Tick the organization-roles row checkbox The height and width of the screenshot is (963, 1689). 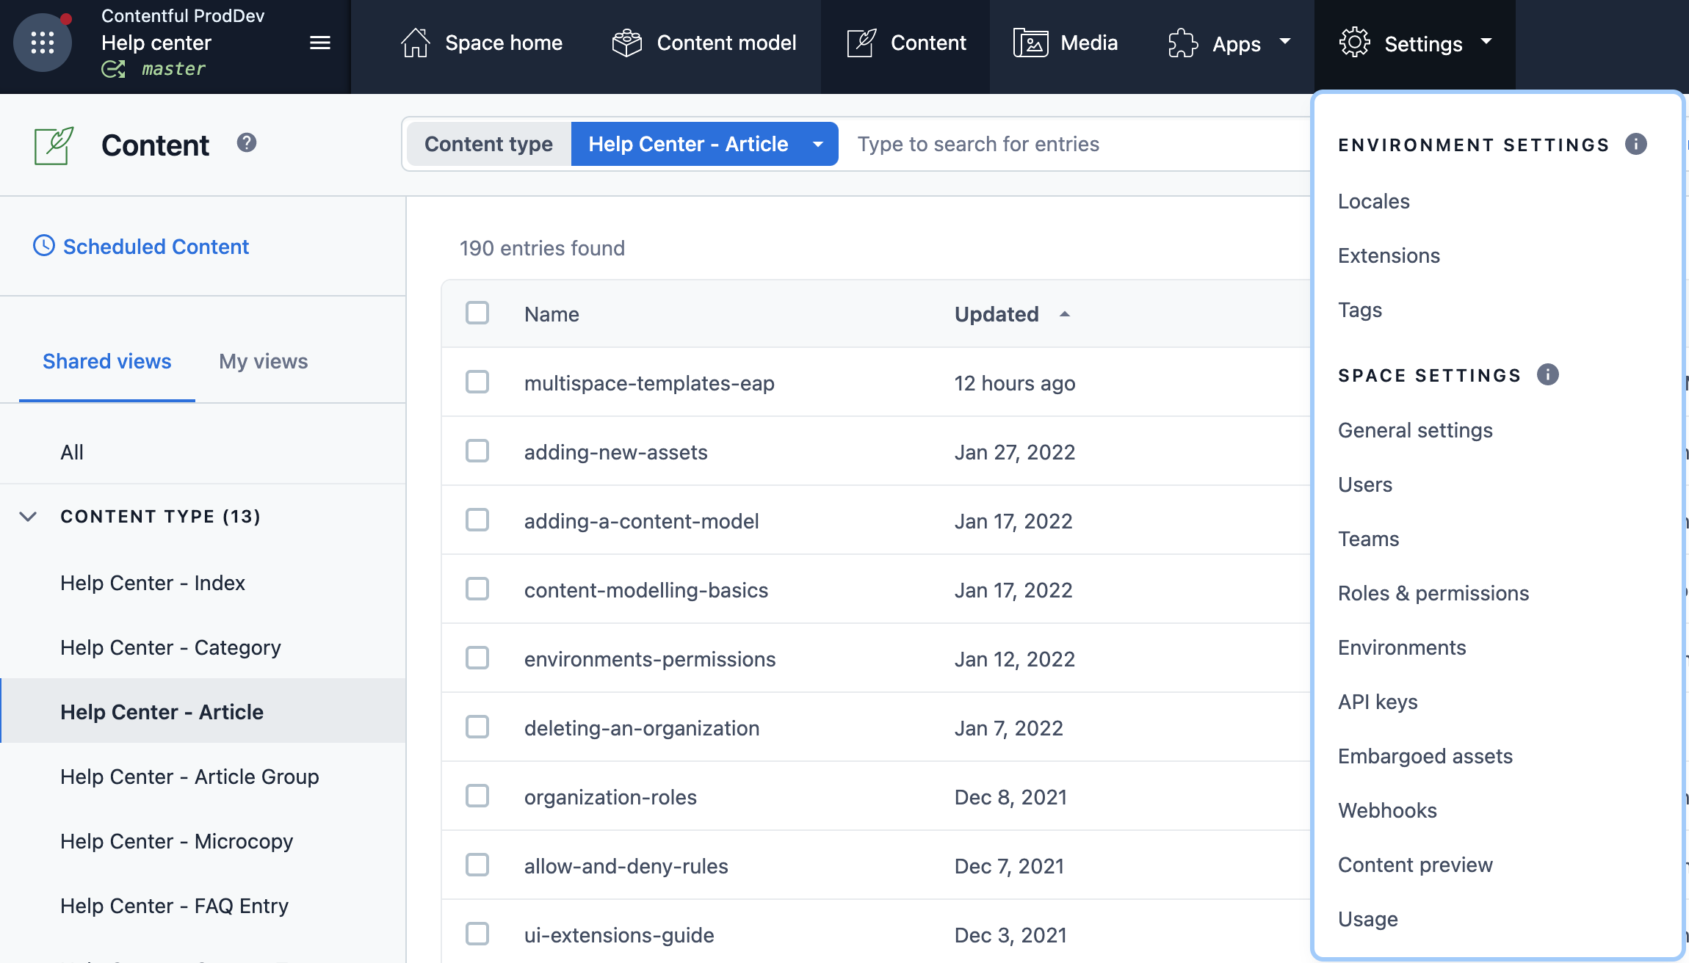point(477,796)
